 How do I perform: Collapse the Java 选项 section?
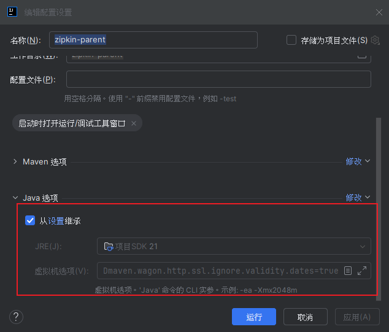15,198
